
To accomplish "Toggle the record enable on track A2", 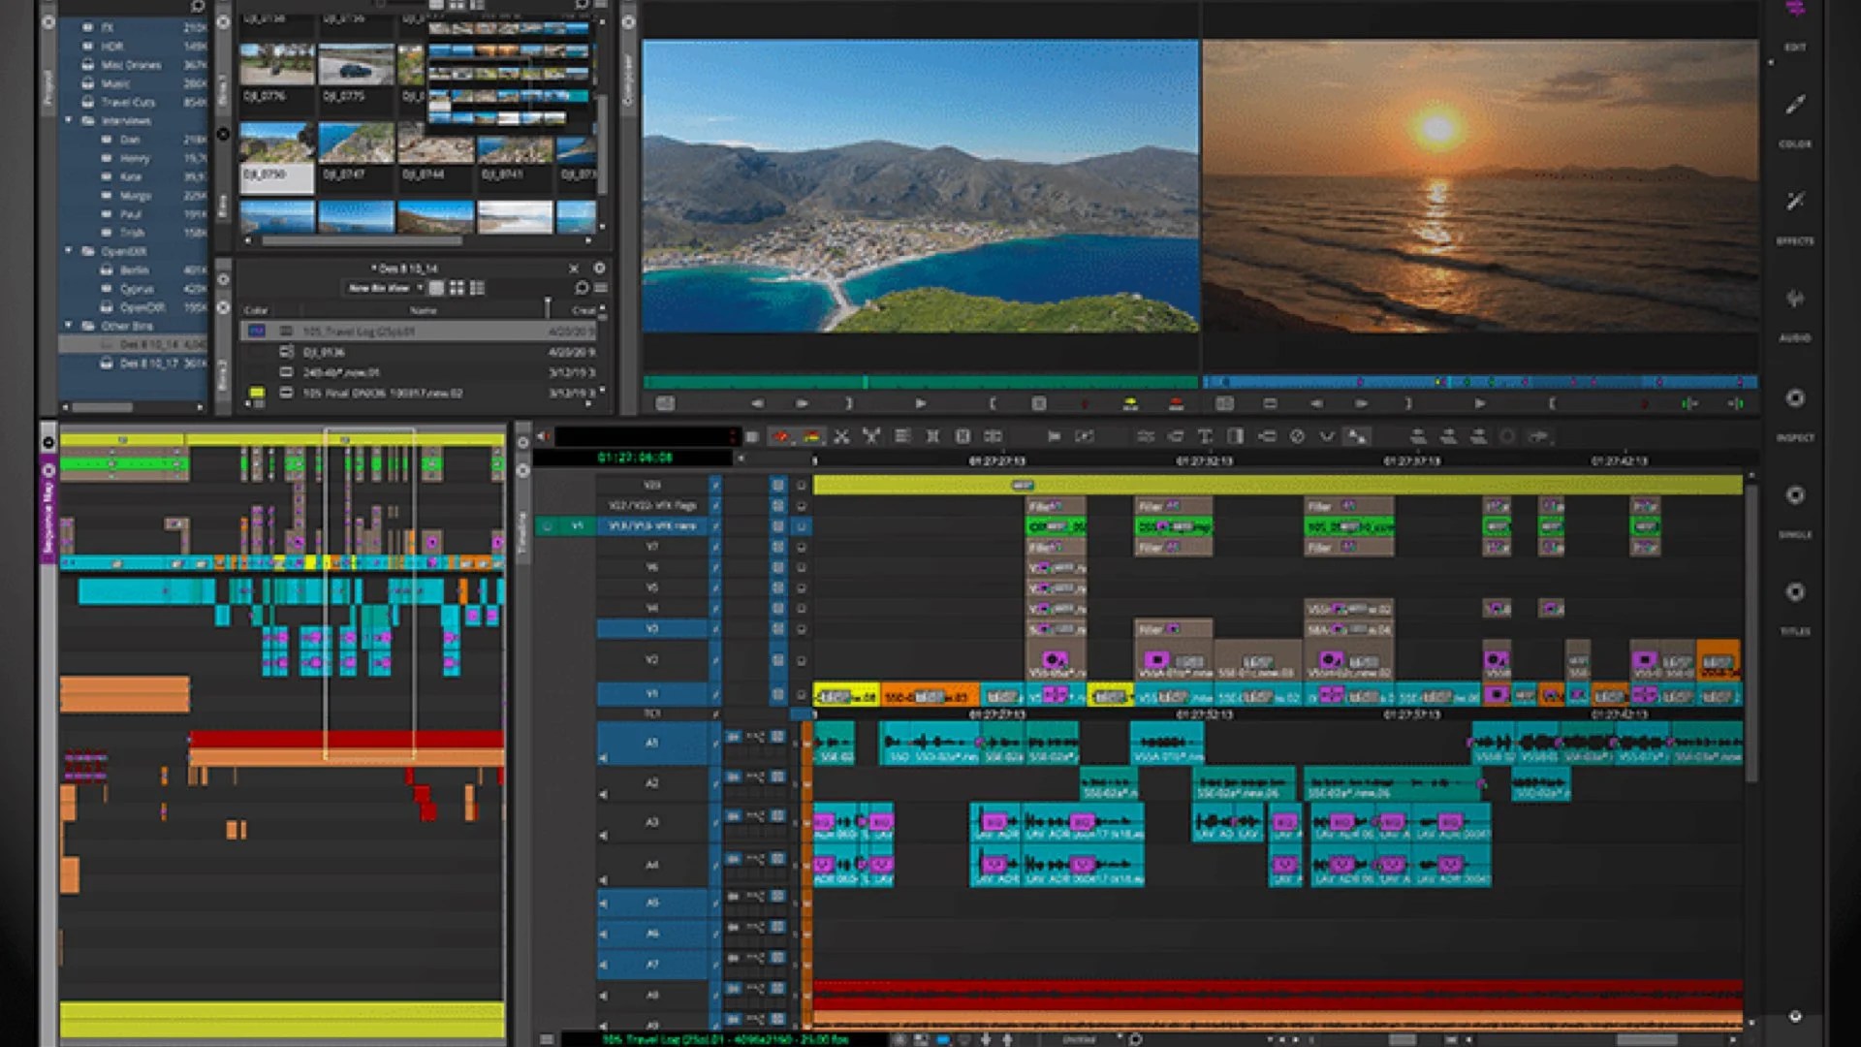I will coord(734,777).
